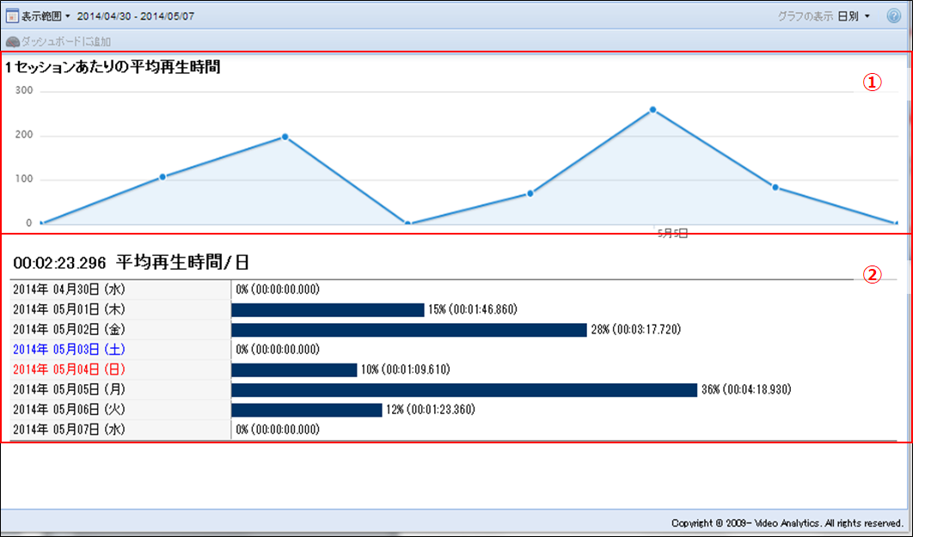This screenshot has width=931, height=537.
Task: Click the chart data point near 100
Action: click(x=162, y=177)
